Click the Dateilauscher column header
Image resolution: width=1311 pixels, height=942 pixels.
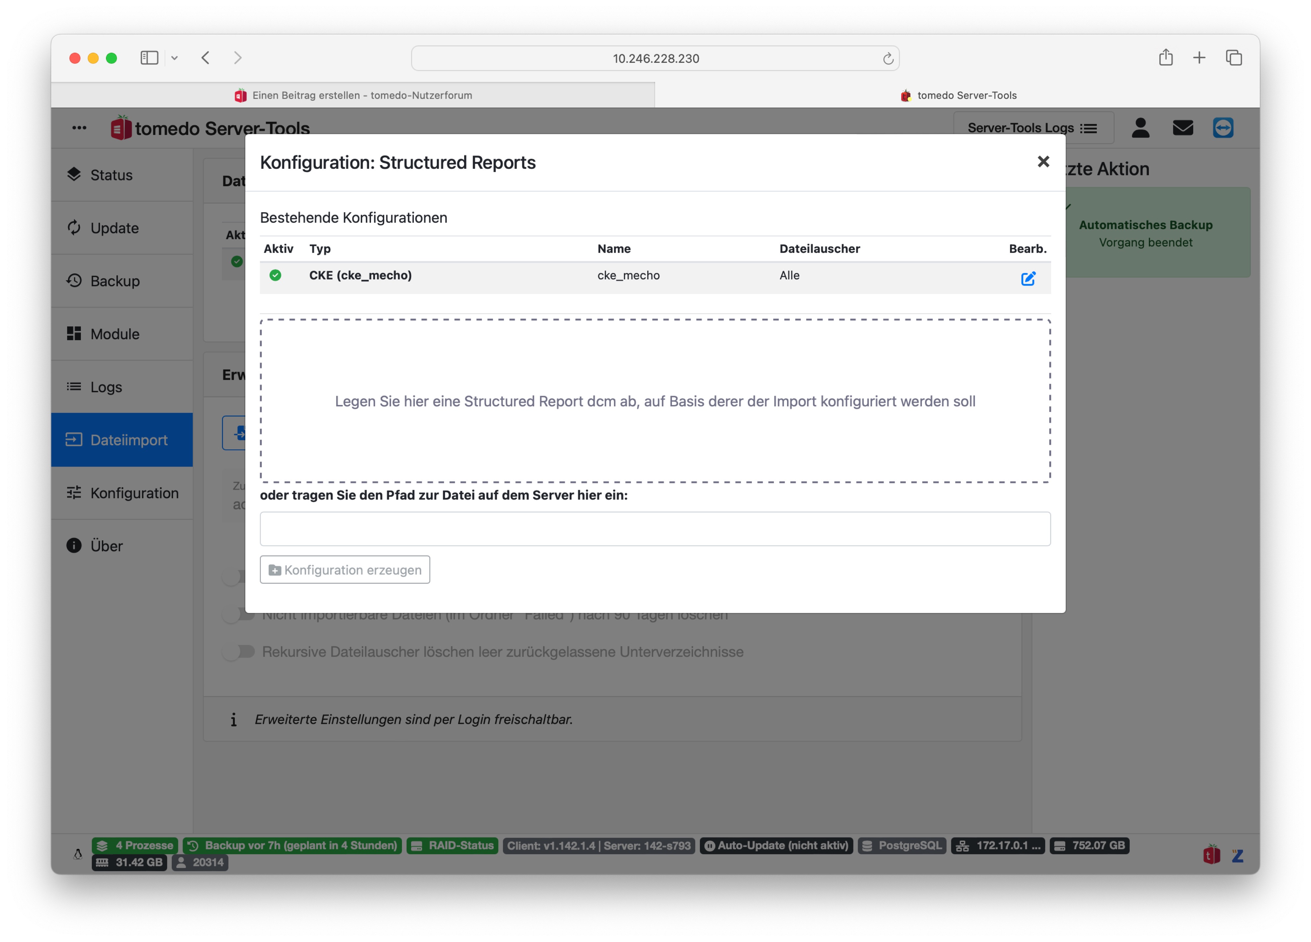[x=819, y=249]
